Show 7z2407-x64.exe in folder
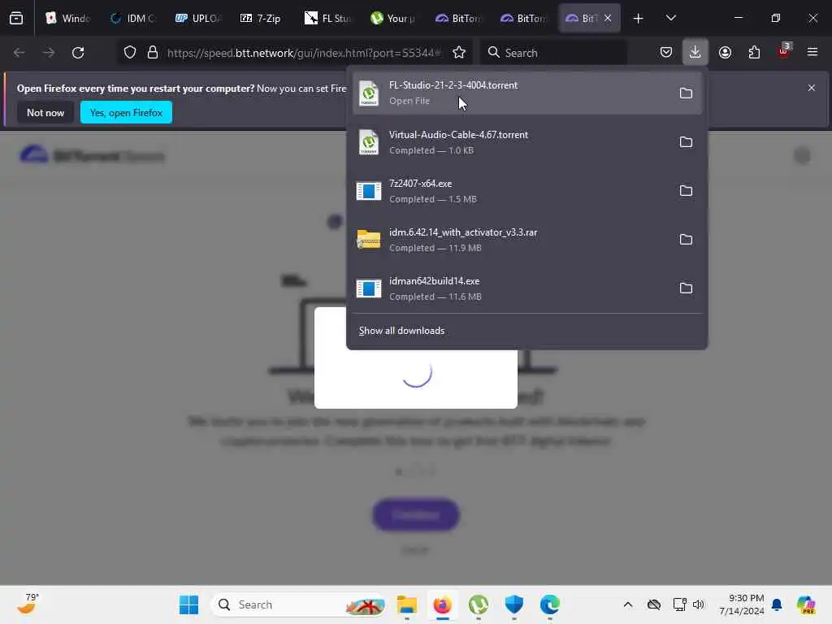The width and height of the screenshot is (832, 624). pos(686,191)
